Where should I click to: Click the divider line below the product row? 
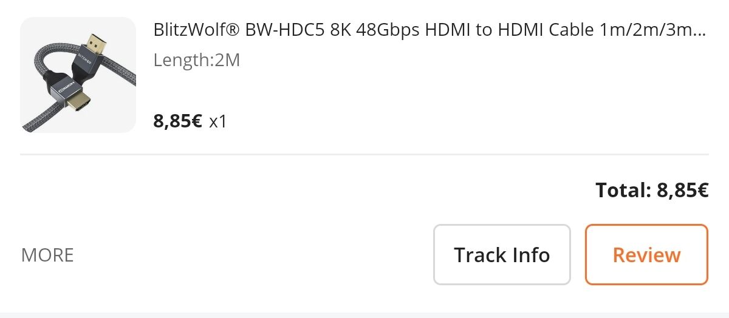(x=364, y=155)
